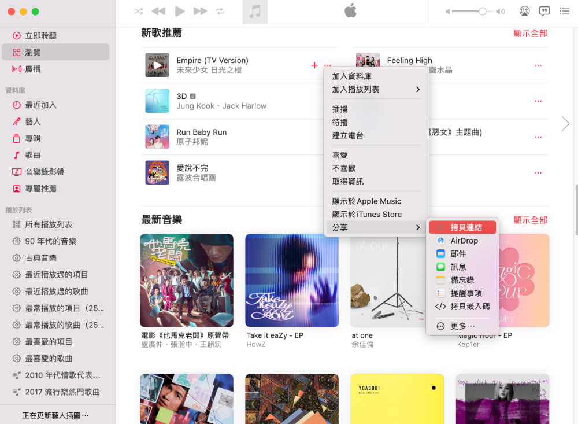Select 瀏覽 in the sidebar
Image resolution: width=578 pixels, height=424 pixels.
(x=55, y=52)
